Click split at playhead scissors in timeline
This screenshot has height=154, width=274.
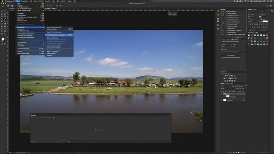50,118
